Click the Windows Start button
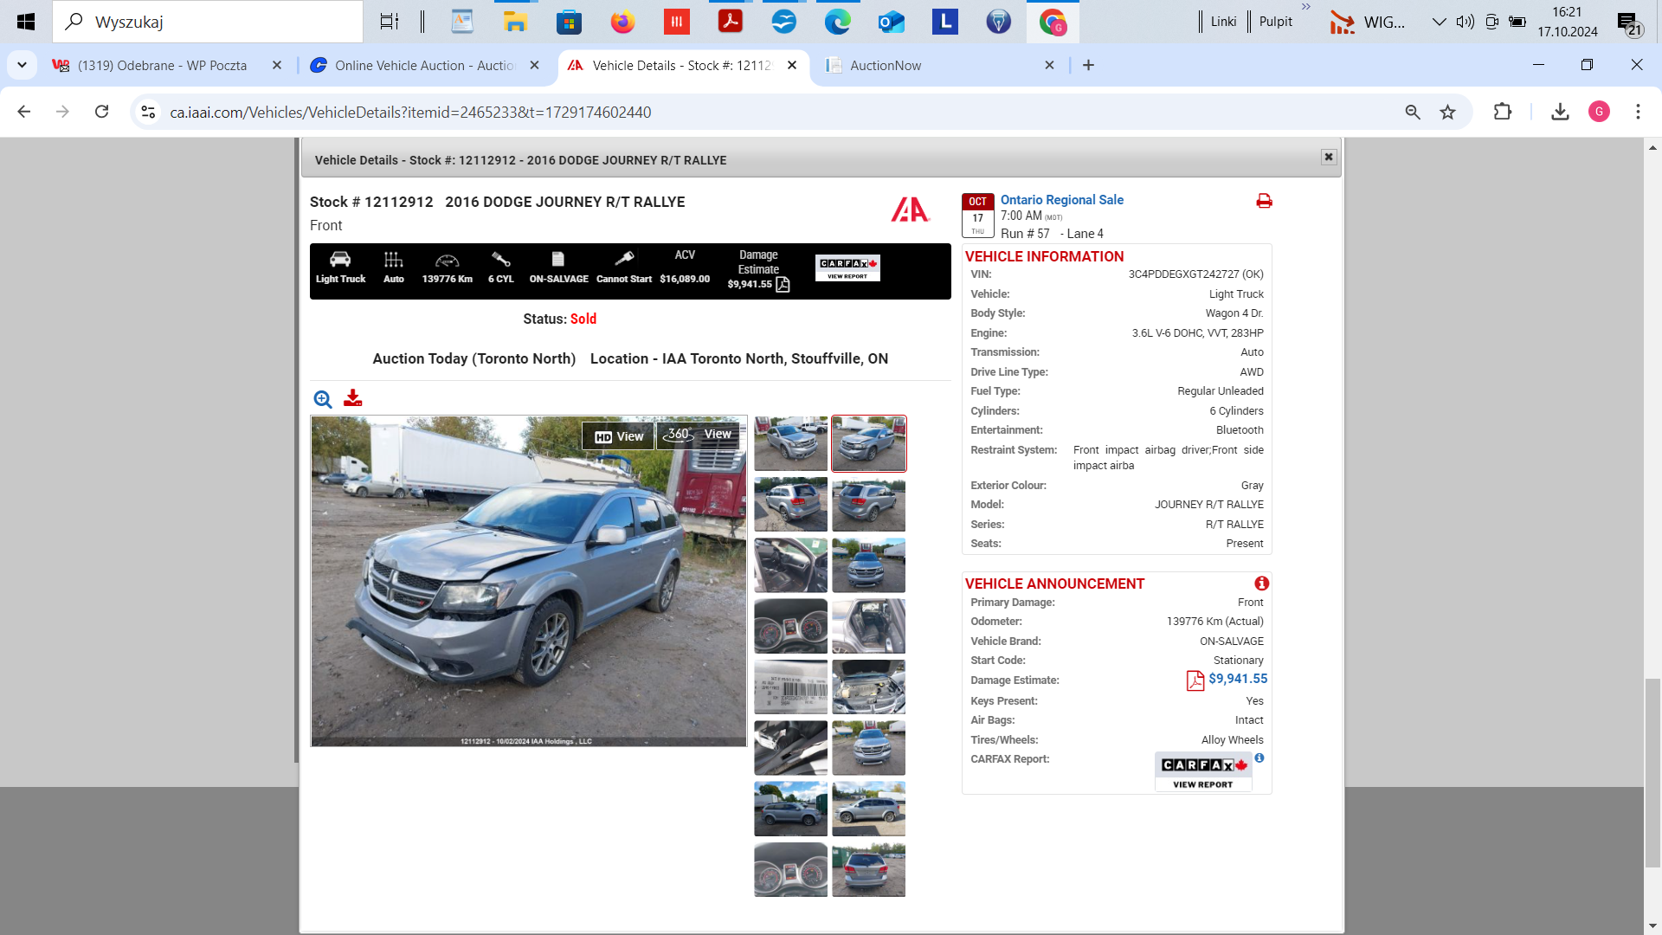Screen dimensions: 1662x935 [26, 22]
